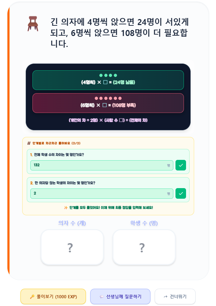216x306 pixels.
Task: Skip the problem with 건너뛰기
Action: (x=175, y=296)
